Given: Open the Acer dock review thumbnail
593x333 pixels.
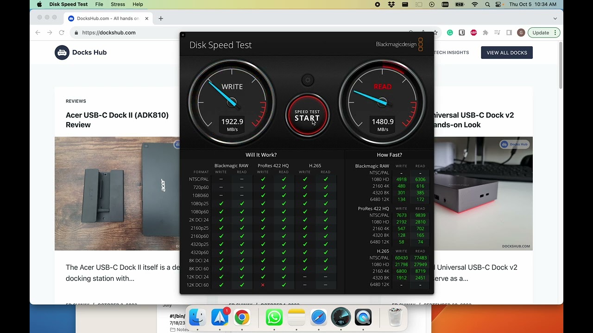Looking at the screenshot, I should tap(117, 193).
